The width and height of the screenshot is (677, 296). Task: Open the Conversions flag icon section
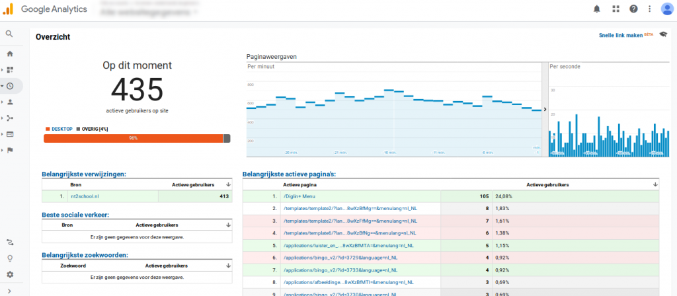pos(11,150)
